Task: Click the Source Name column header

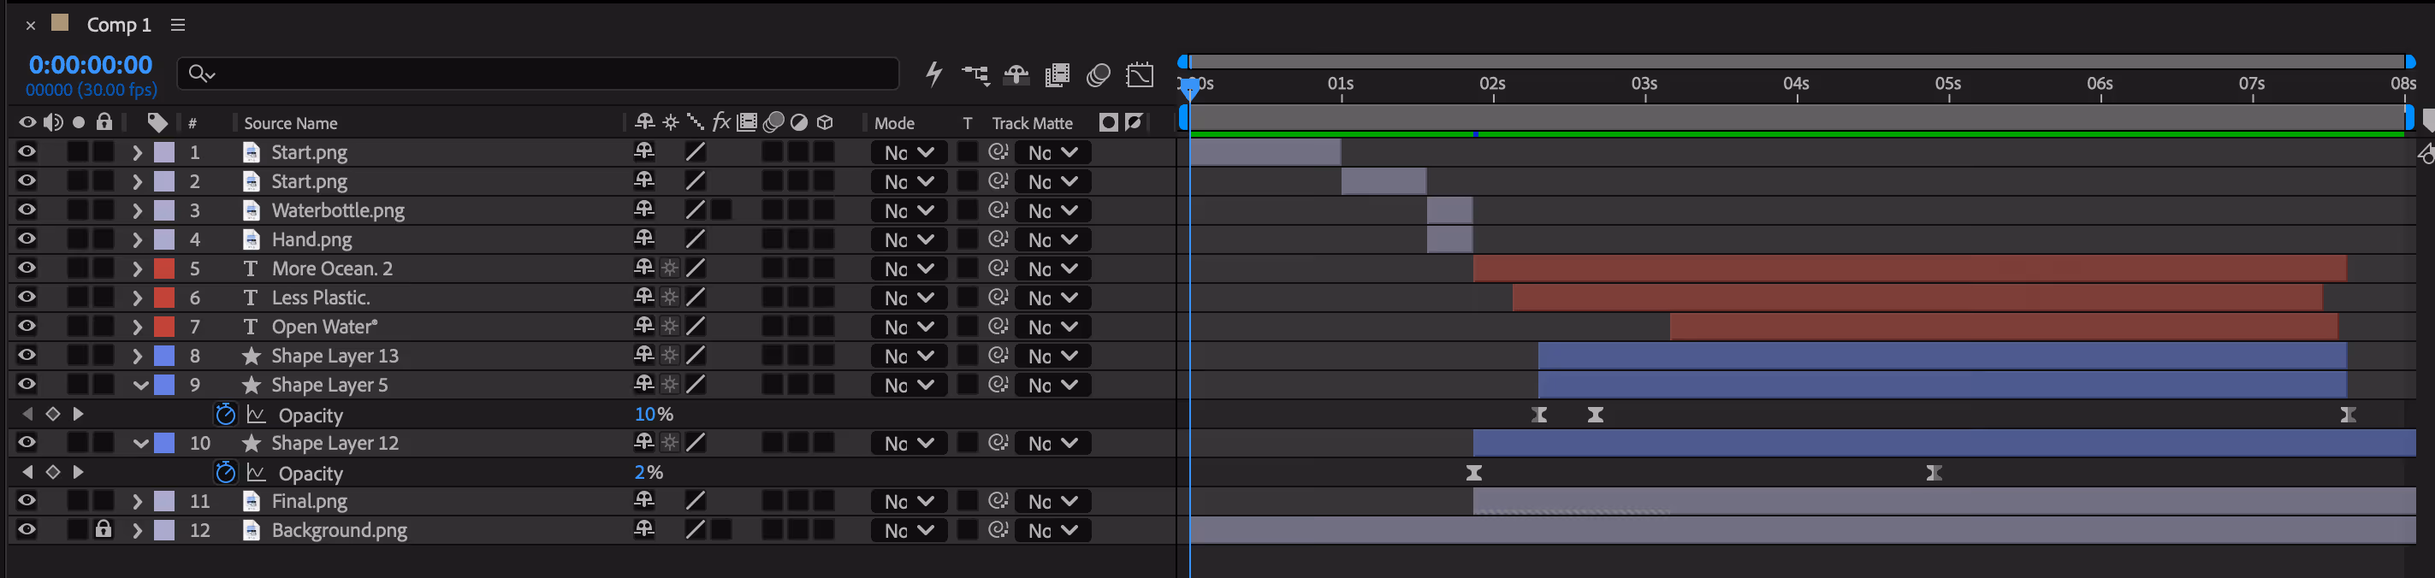Action: point(290,124)
